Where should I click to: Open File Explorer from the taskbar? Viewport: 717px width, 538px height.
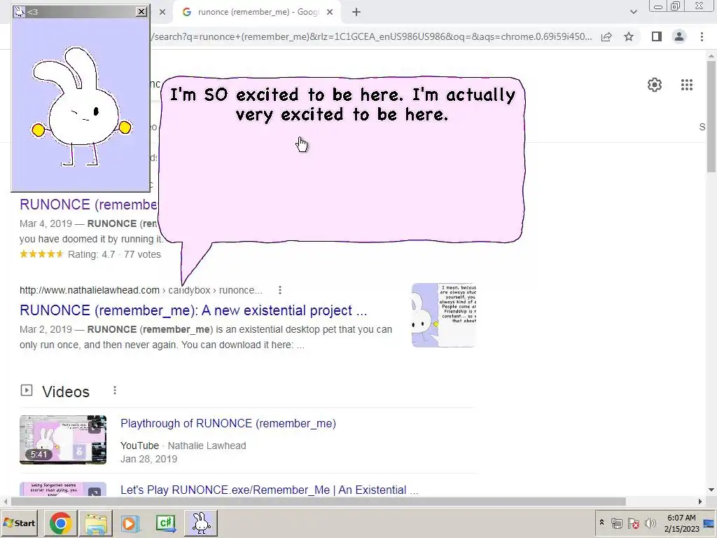[95, 523]
